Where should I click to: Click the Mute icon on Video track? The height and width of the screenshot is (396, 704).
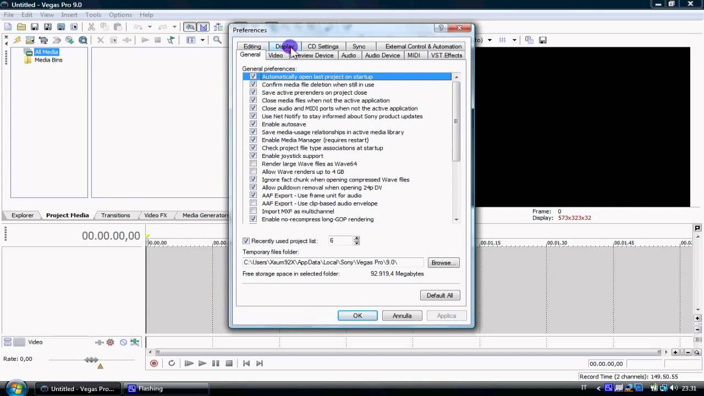[123, 342]
